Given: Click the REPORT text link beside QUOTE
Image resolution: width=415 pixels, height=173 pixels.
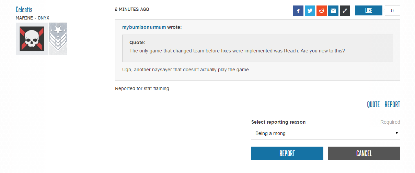Looking at the screenshot, I should pos(392,104).
